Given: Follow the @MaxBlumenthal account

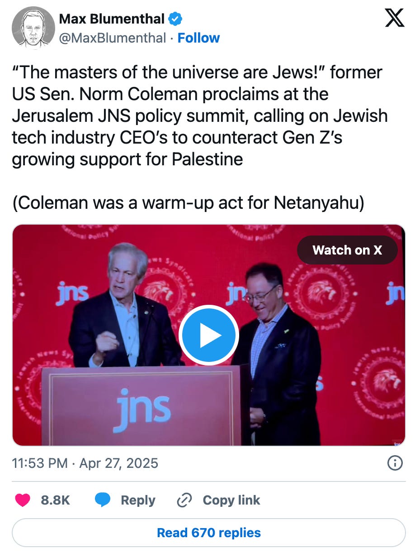Looking at the screenshot, I should (198, 38).
